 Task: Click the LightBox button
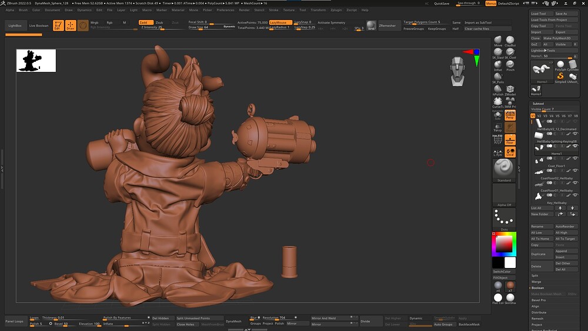tap(15, 25)
